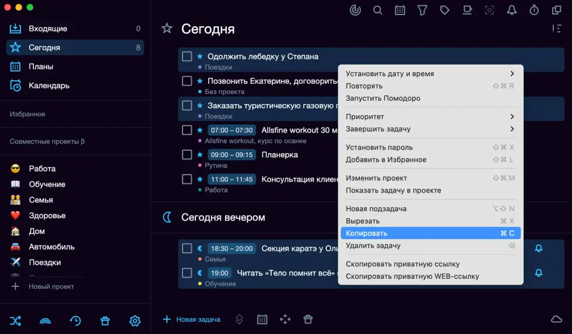This screenshot has height=334, width=572.
Task: Open tags via the tag icon
Action: (444, 10)
